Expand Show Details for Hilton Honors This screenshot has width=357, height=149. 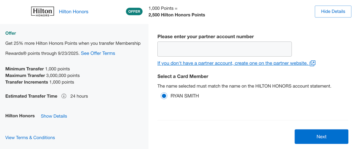point(54,116)
